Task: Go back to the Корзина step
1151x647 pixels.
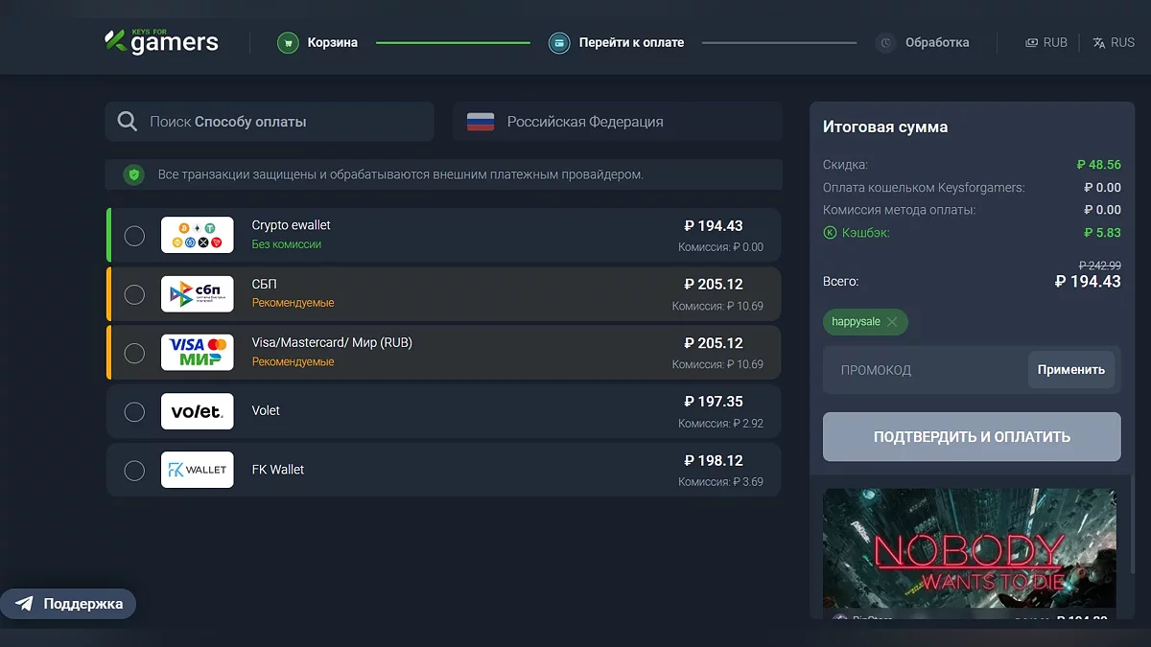Action: tap(332, 42)
